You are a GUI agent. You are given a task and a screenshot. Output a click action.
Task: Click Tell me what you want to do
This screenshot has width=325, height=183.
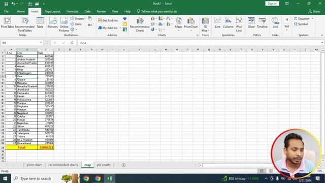coord(157,11)
